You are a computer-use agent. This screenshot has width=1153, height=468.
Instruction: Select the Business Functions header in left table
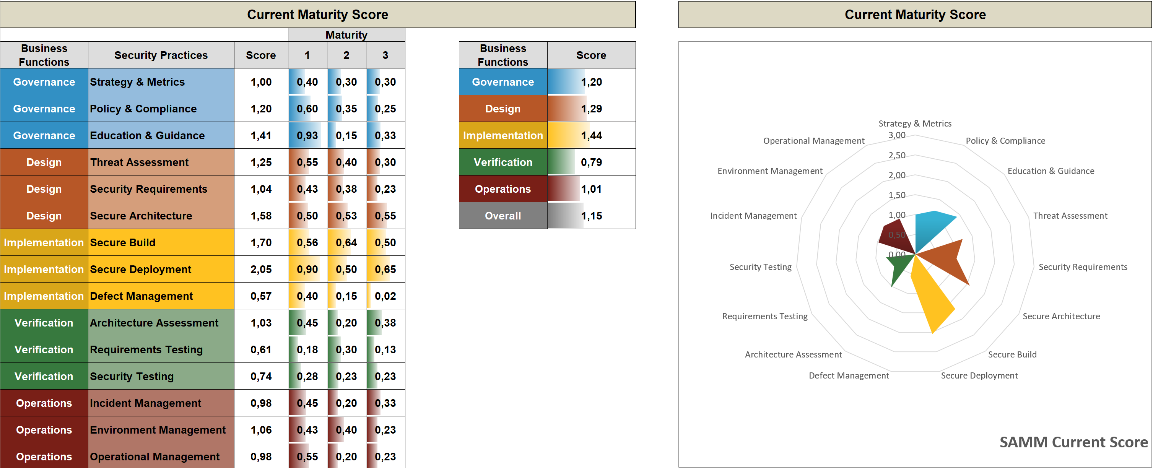click(44, 55)
